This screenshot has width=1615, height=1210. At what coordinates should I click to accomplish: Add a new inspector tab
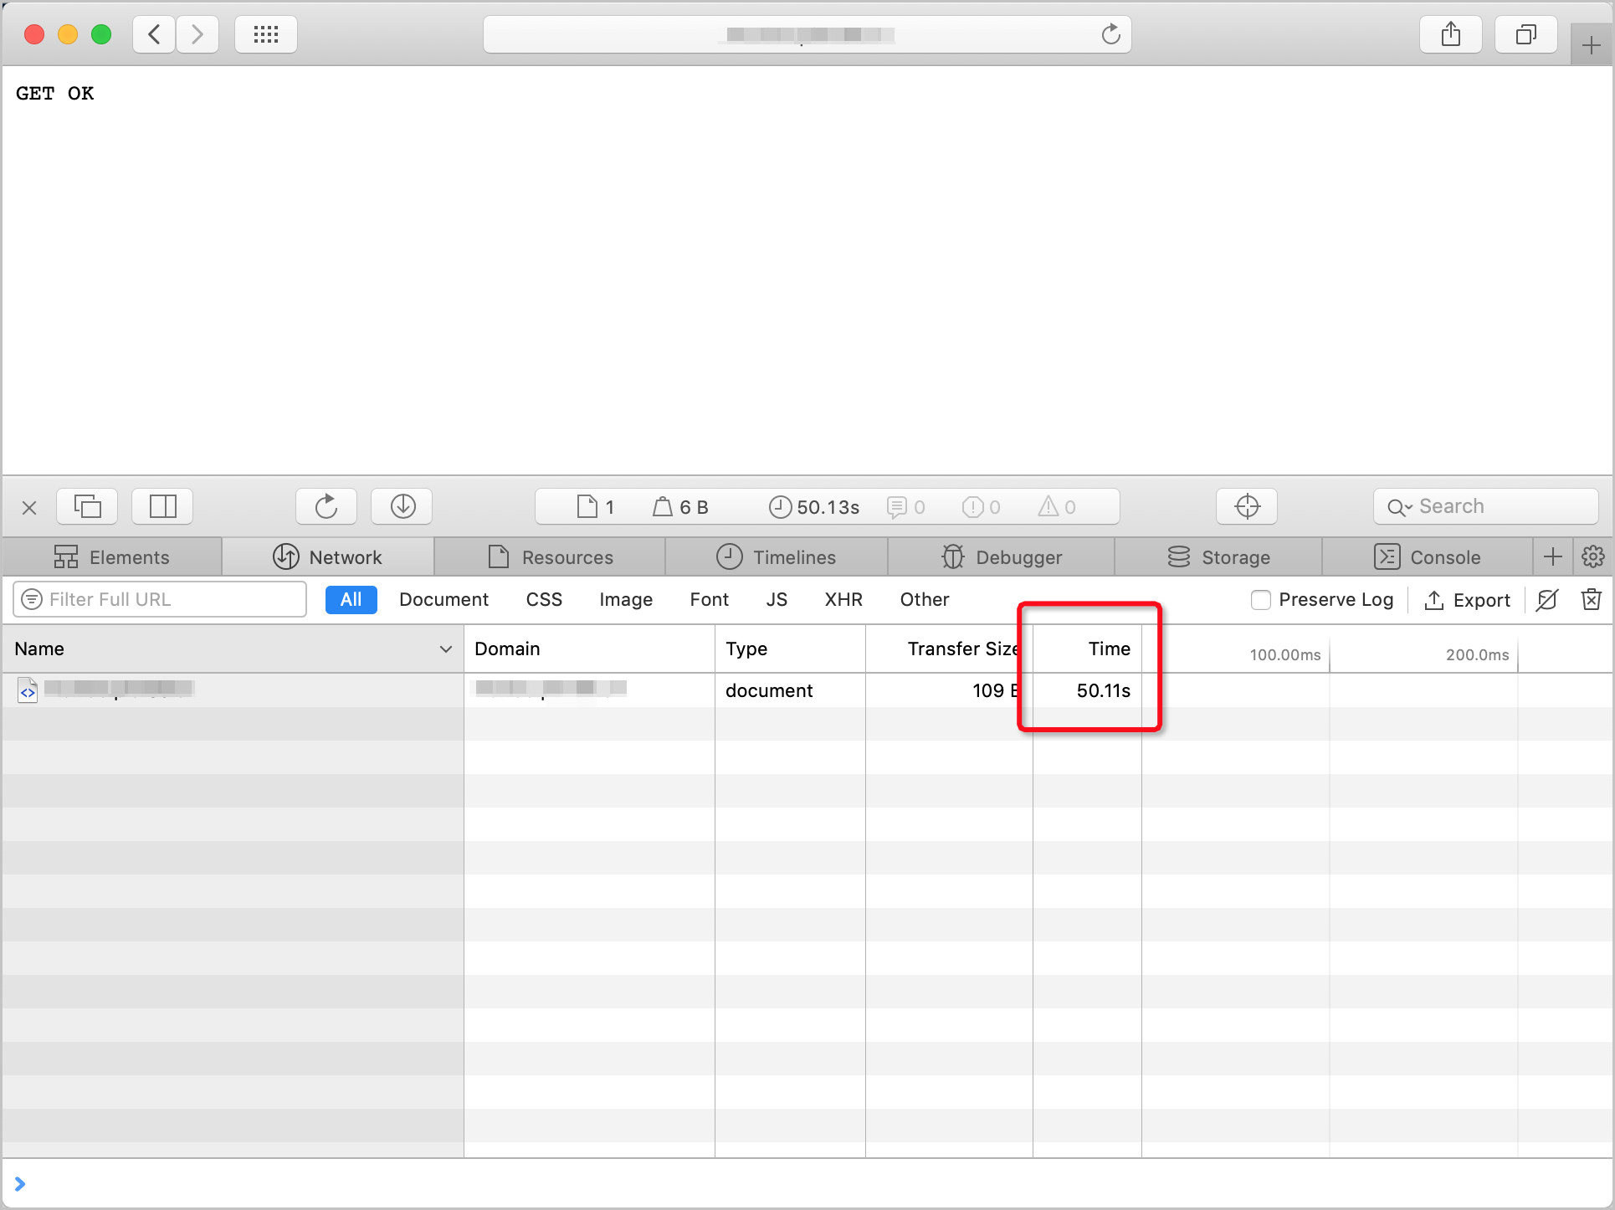1552,556
